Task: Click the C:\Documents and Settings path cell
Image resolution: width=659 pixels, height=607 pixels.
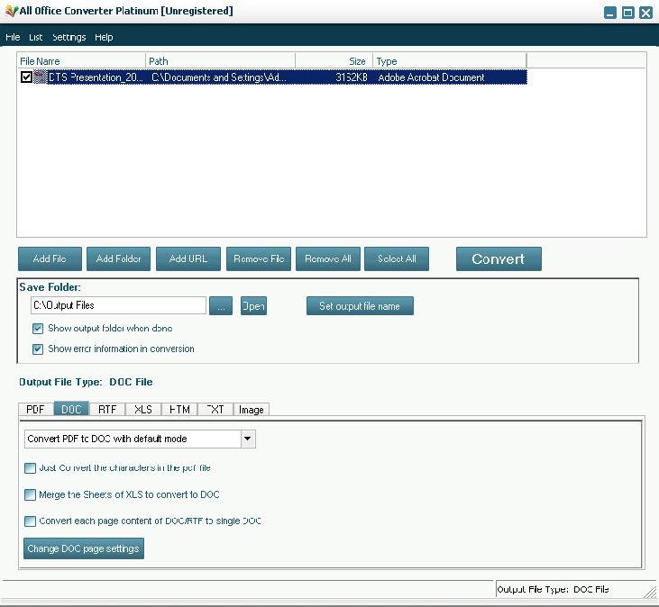Action: coord(219,77)
